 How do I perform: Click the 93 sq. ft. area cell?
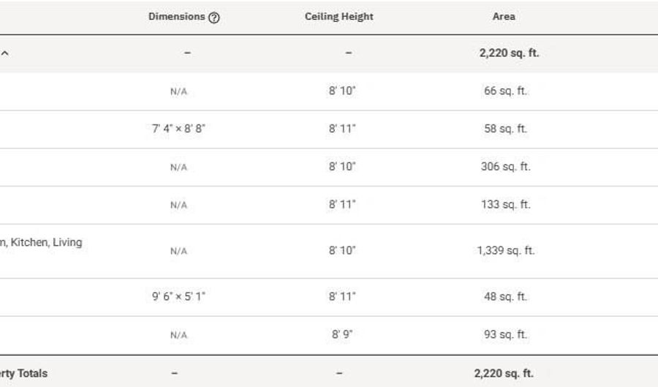(505, 334)
